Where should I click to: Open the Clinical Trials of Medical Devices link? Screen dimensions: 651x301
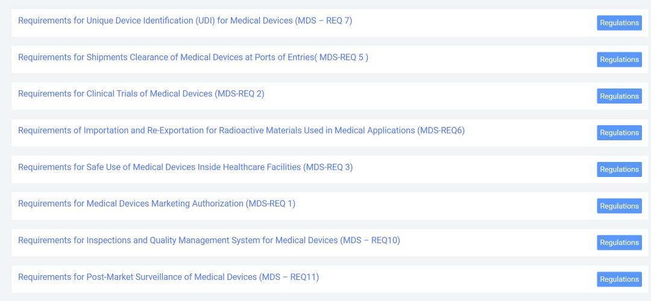(141, 94)
